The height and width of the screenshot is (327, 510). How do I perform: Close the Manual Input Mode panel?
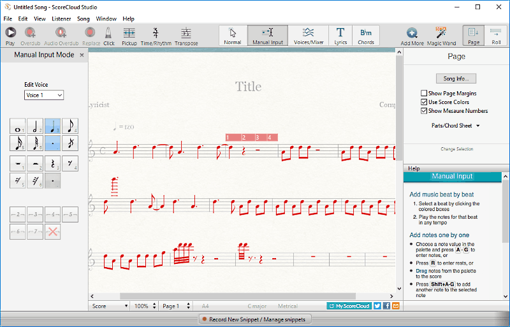click(x=82, y=55)
